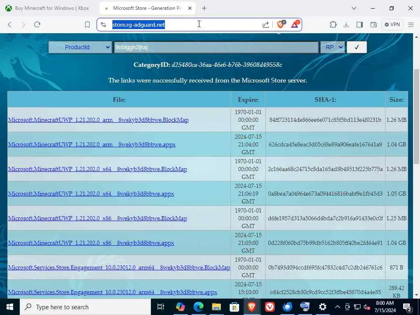Open Microsoft Edge from the taskbar
The image size is (420, 315).
pyautogui.click(x=198, y=307)
